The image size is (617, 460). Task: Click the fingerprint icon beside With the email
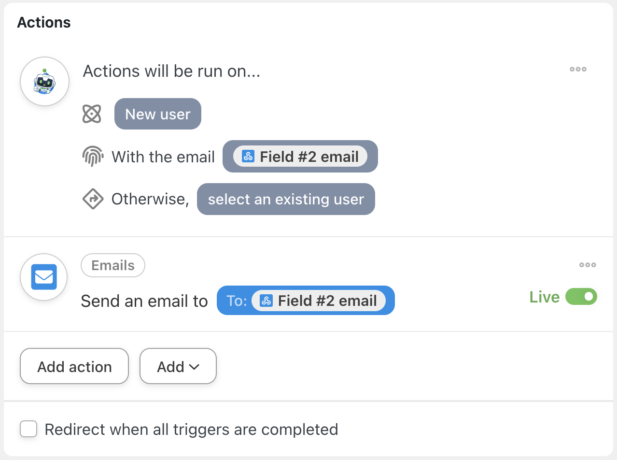point(93,157)
